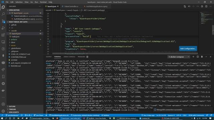This screenshot has height=120, width=214.
Task: Click the feedback icon in status bar
Action: click(207, 115)
